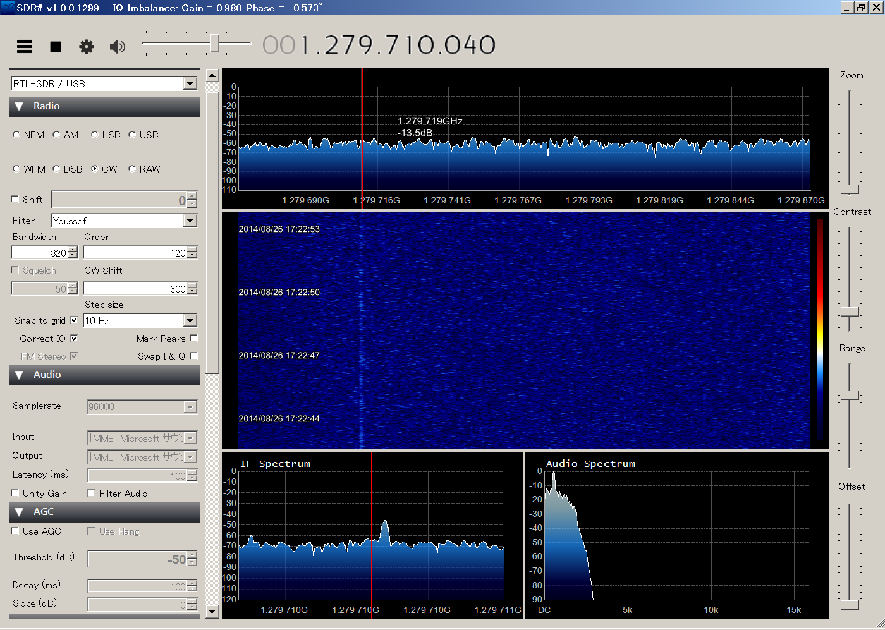Open the Step size dropdown showing 10 Hz

[x=190, y=320]
